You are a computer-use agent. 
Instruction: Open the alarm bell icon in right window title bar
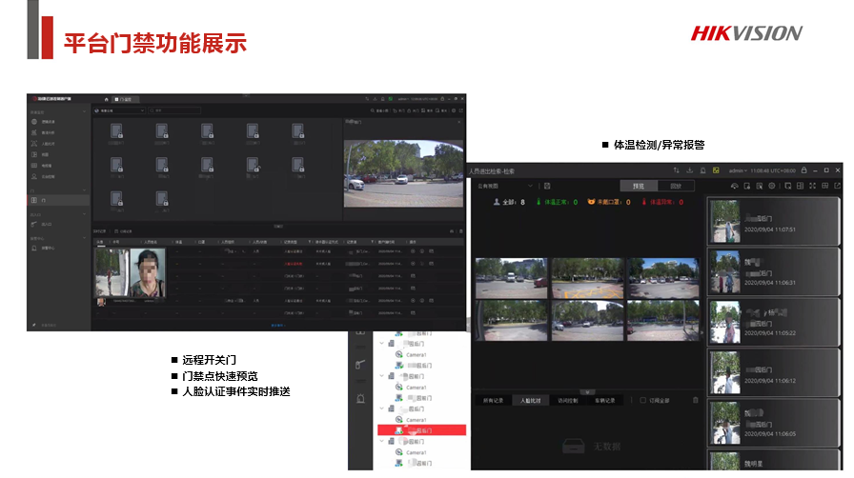point(703,170)
